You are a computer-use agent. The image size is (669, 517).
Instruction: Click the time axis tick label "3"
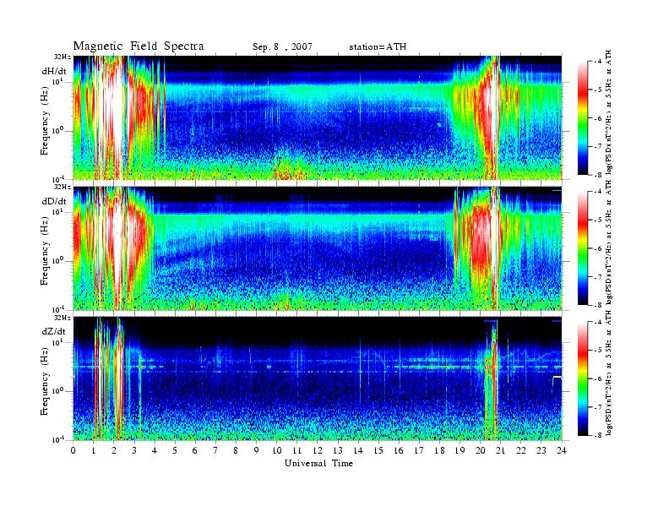[x=134, y=450]
